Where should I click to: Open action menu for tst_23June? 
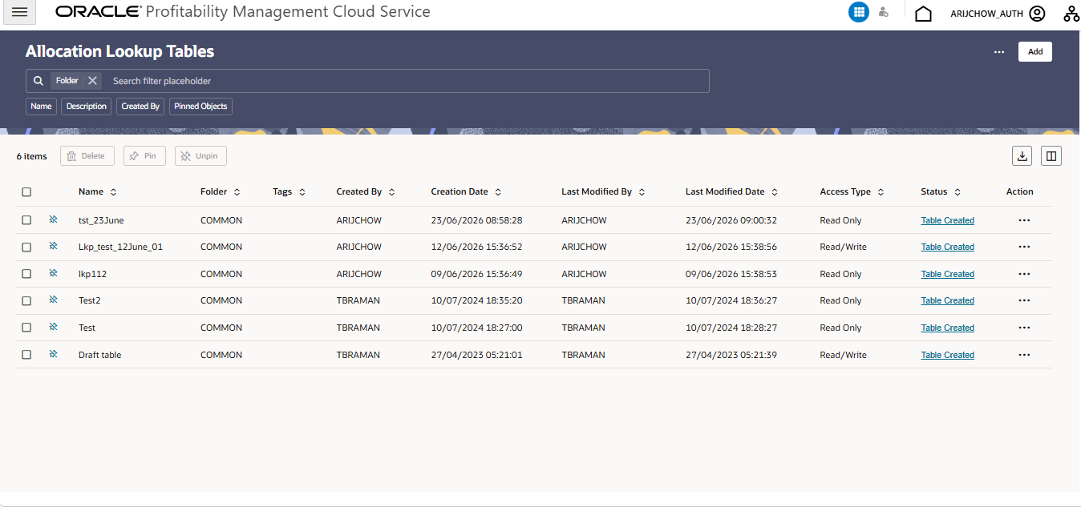[x=1024, y=220]
